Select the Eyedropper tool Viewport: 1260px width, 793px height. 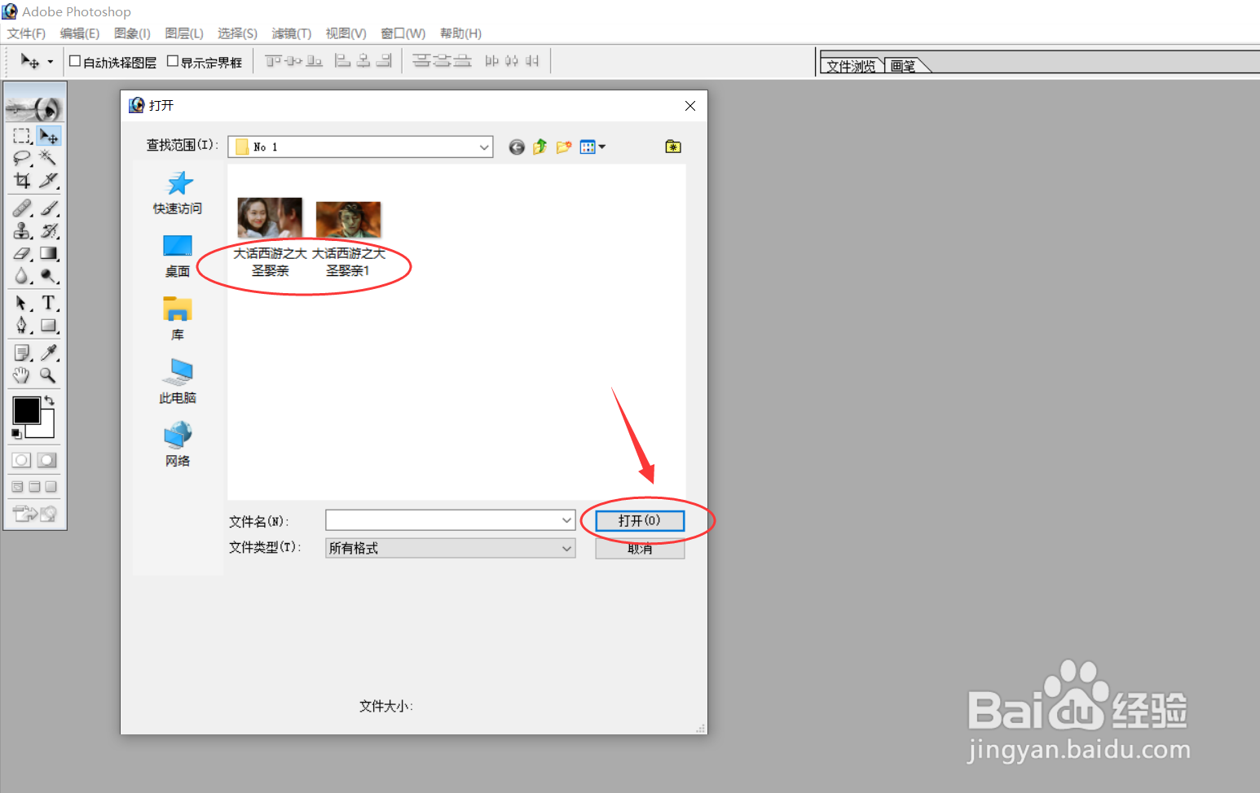point(49,353)
